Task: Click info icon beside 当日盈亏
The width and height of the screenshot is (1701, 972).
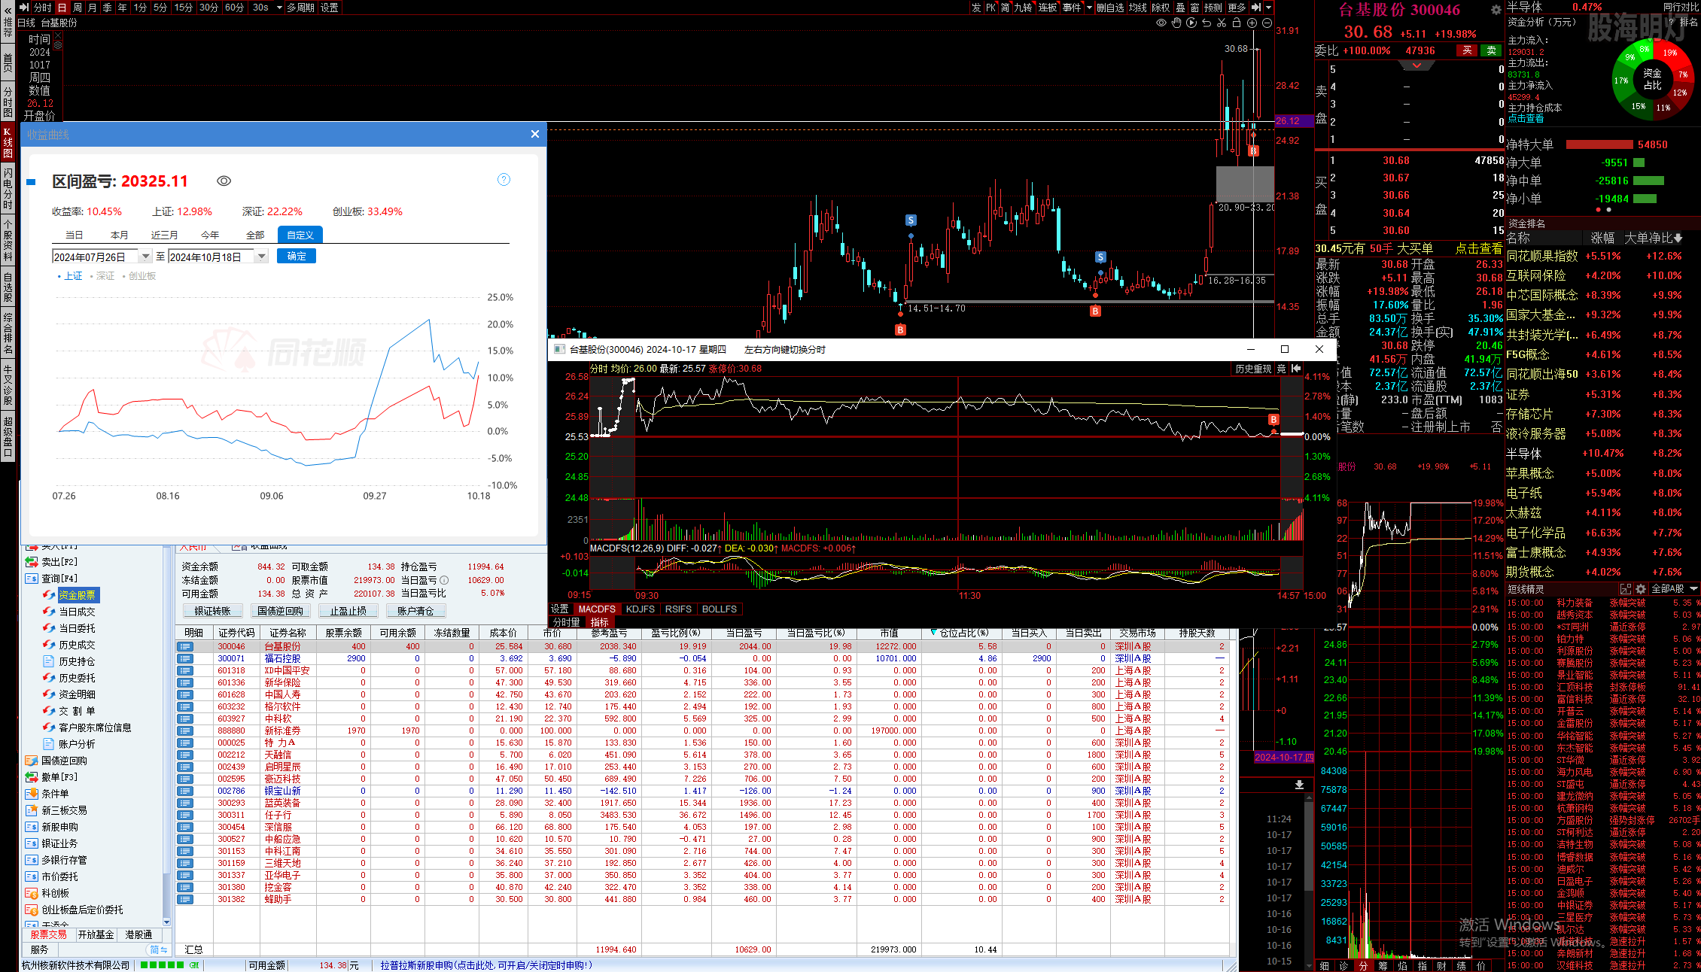Action: coord(444,580)
